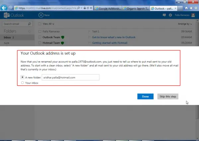Click the Skip this step button
This screenshot has width=199, height=141.
click(168, 96)
